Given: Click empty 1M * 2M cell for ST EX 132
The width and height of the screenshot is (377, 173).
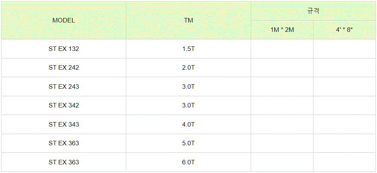Looking at the screenshot, I should 282,49.
